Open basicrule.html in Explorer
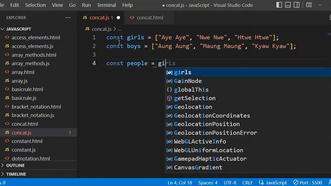Screen dimensions: 331x186 click(27, 89)
